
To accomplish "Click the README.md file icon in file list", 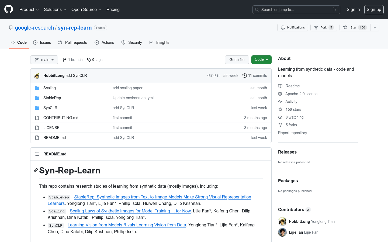I will coord(37,138).
